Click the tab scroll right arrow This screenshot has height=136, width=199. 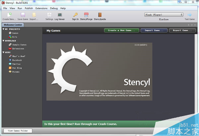pos(192,25)
